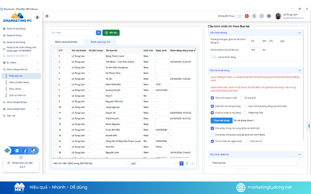The height and width of the screenshot is (194, 311).
Task: Click the play circle icon in header
Action: click(x=262, y=16)
